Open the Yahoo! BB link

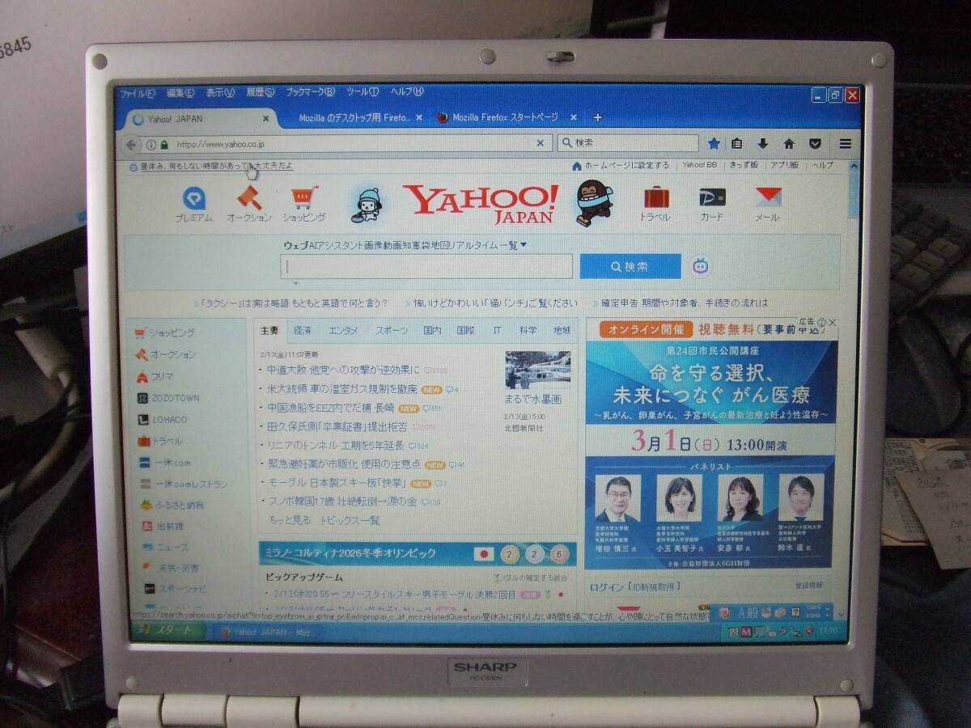click(700, 165)
